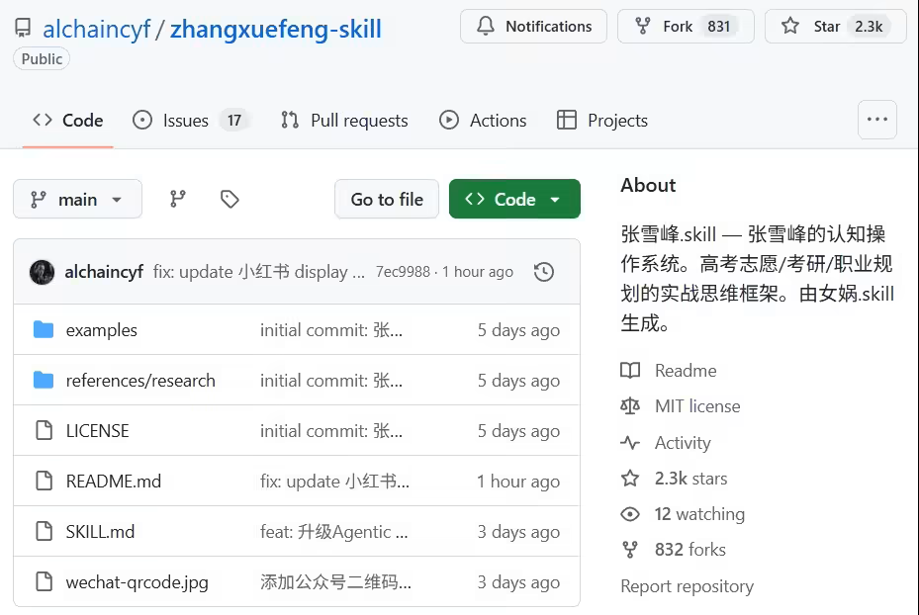
Task: Open the SKILL.md file
Action: [x=100, y=532]
